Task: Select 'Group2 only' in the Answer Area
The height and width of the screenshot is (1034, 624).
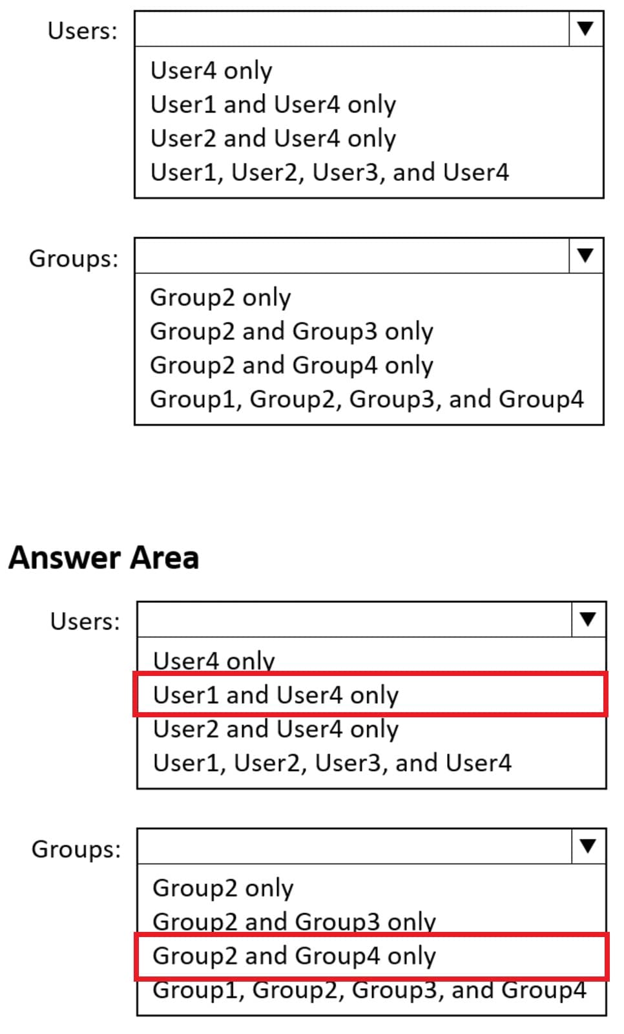Action: tap(223, 889)
